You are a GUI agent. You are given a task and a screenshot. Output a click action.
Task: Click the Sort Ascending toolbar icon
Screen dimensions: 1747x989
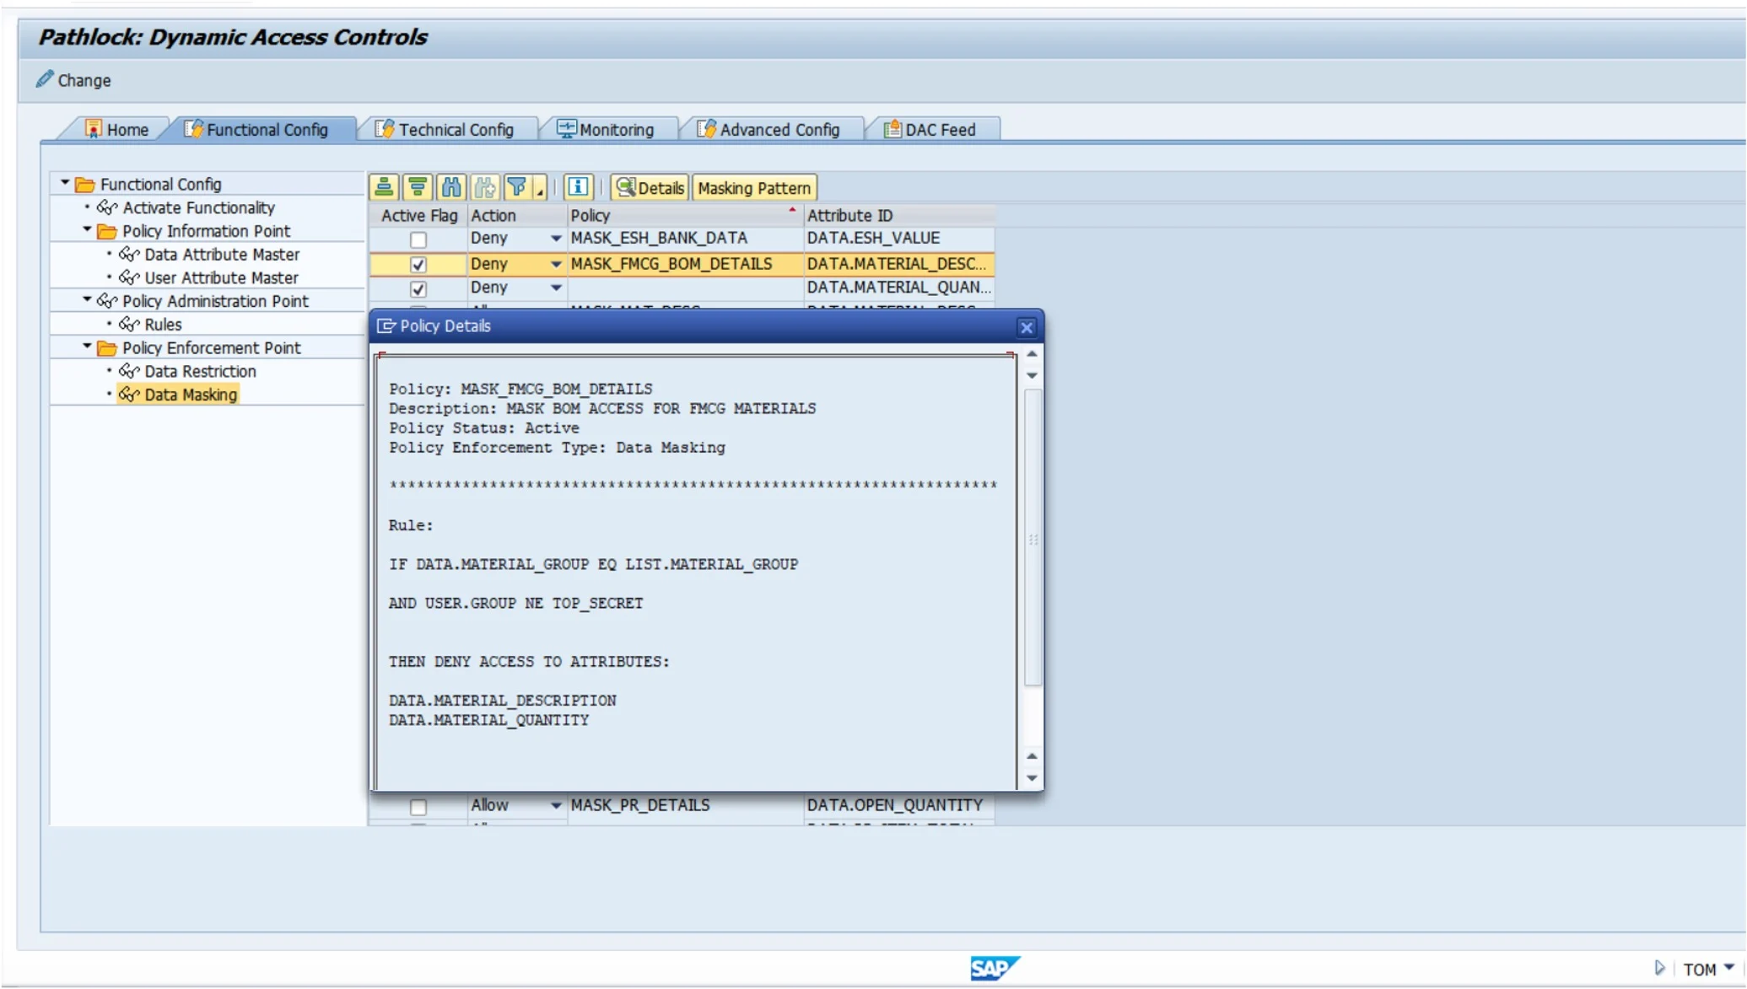click(x=384, y=187)
